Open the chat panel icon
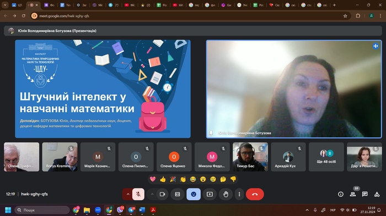 click(364, 194)
